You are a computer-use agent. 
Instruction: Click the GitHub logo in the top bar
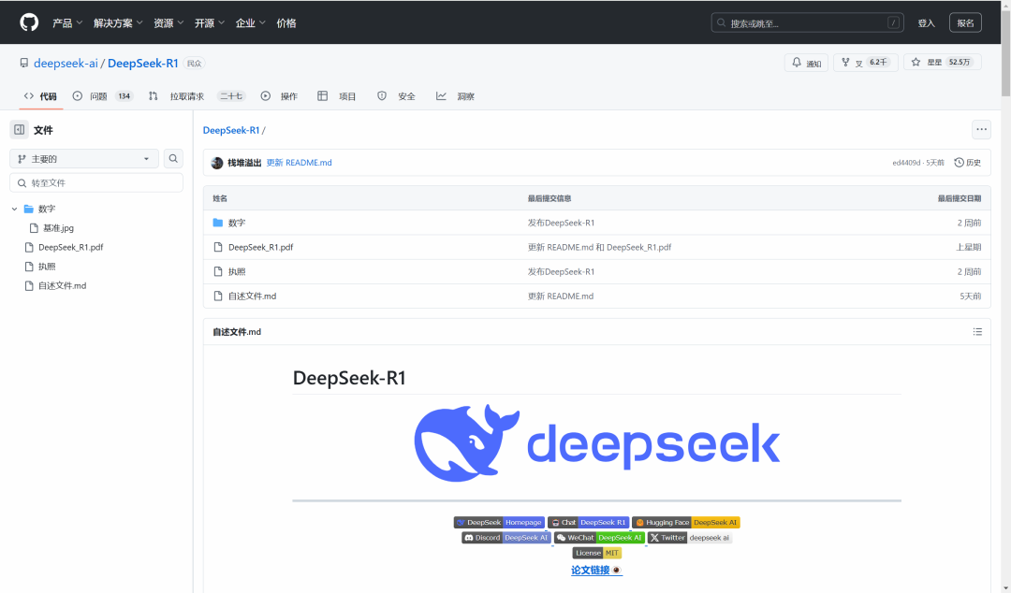click(x=28, y=22)
